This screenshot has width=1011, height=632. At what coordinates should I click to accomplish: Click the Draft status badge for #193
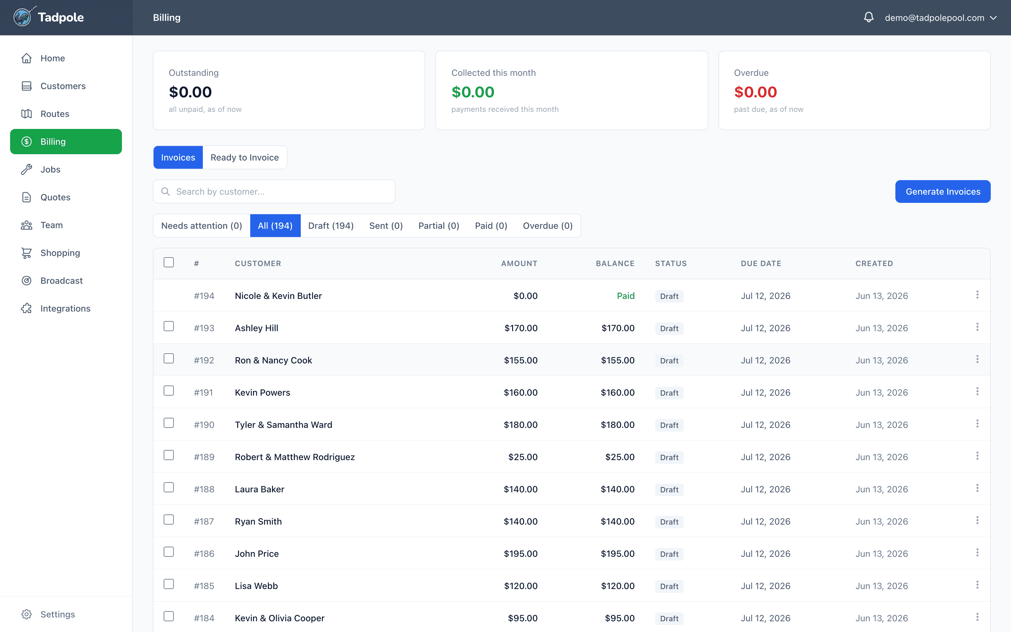669,328
